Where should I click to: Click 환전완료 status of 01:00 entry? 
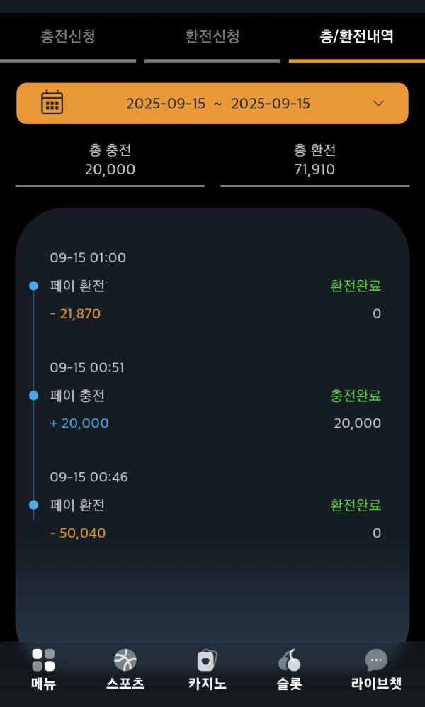pyautogui.click(x=356, y=286)
